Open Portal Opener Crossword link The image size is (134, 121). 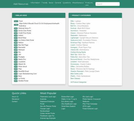click(x=91, y=99)
